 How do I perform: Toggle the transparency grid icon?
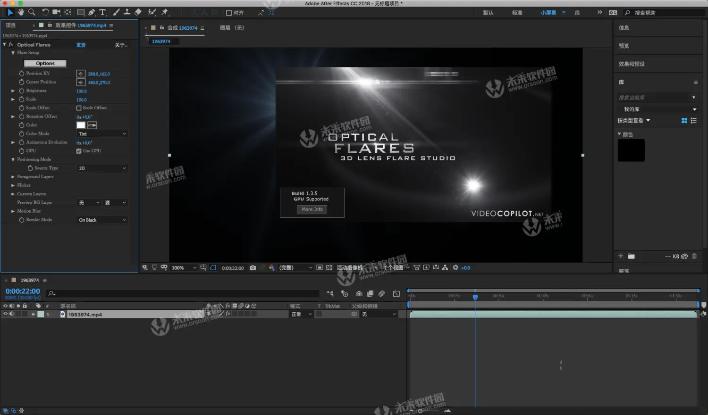click(x=329, y=268)
